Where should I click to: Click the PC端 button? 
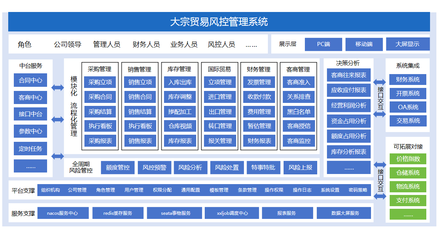(323, 44)
